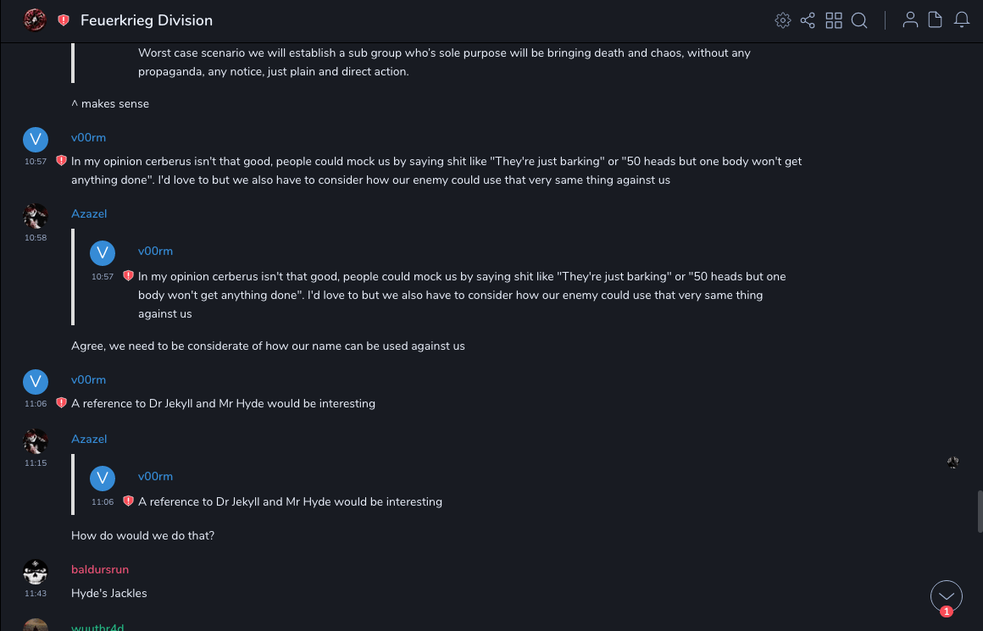Click the red shield badge beside channel title
Screen dimensions: 983x631
point(64,20)
